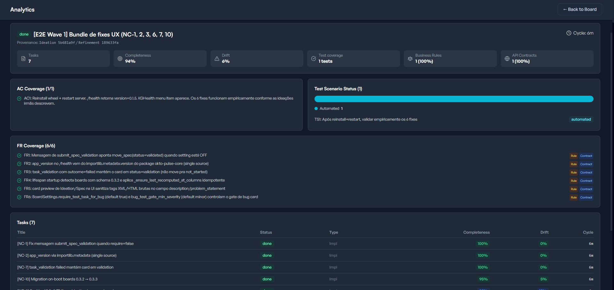614x290 pixels.
Task: Click the scales icon on the Business Rules card
Action: click(411, 59)
